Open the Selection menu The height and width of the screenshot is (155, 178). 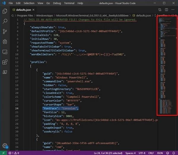tap(29, 3)
